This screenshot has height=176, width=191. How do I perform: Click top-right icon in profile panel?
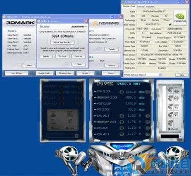176,90
